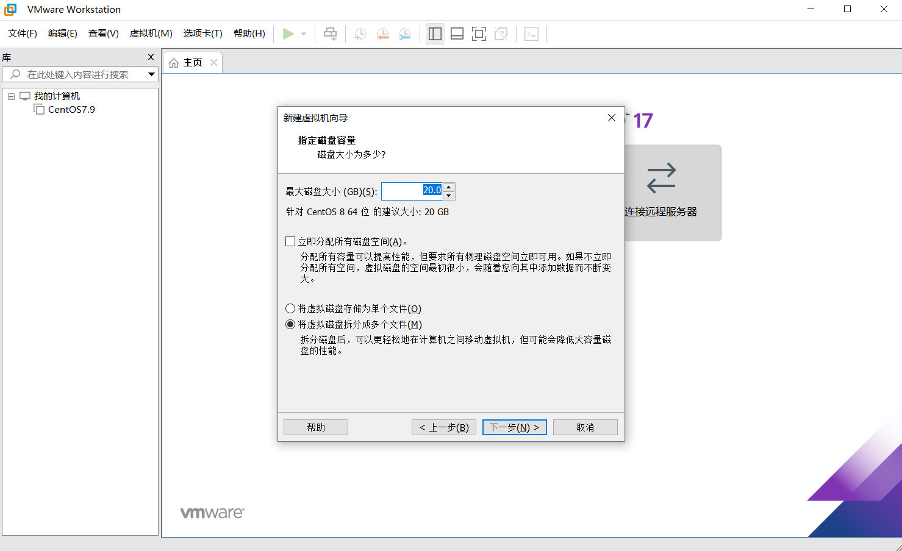Toggle the library sidebar view icon
The image size is (902, 551).
(435, 34)
